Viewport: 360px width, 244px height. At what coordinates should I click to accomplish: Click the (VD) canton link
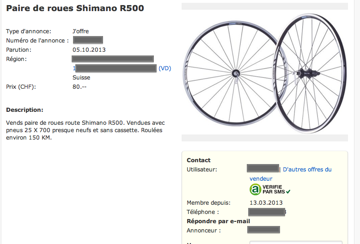coord(165,68)
